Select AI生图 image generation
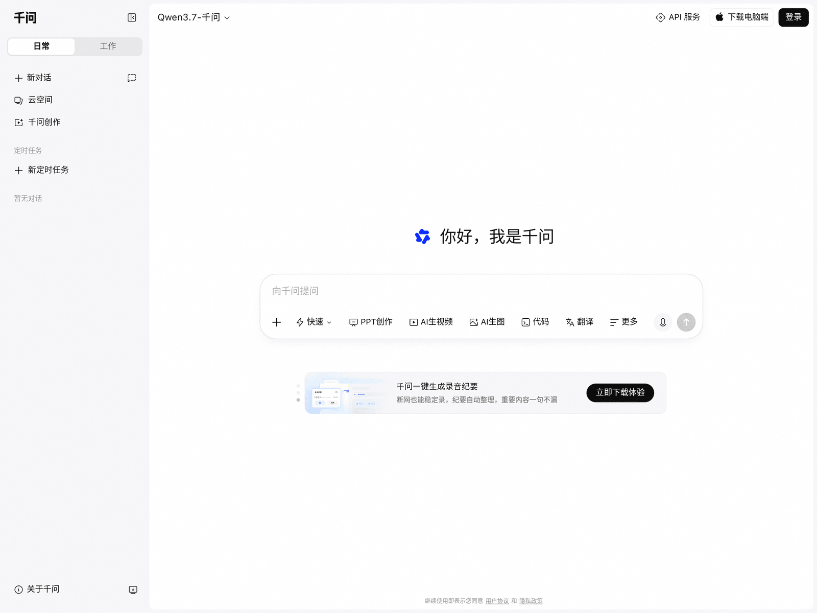 [x=487, y=322]
